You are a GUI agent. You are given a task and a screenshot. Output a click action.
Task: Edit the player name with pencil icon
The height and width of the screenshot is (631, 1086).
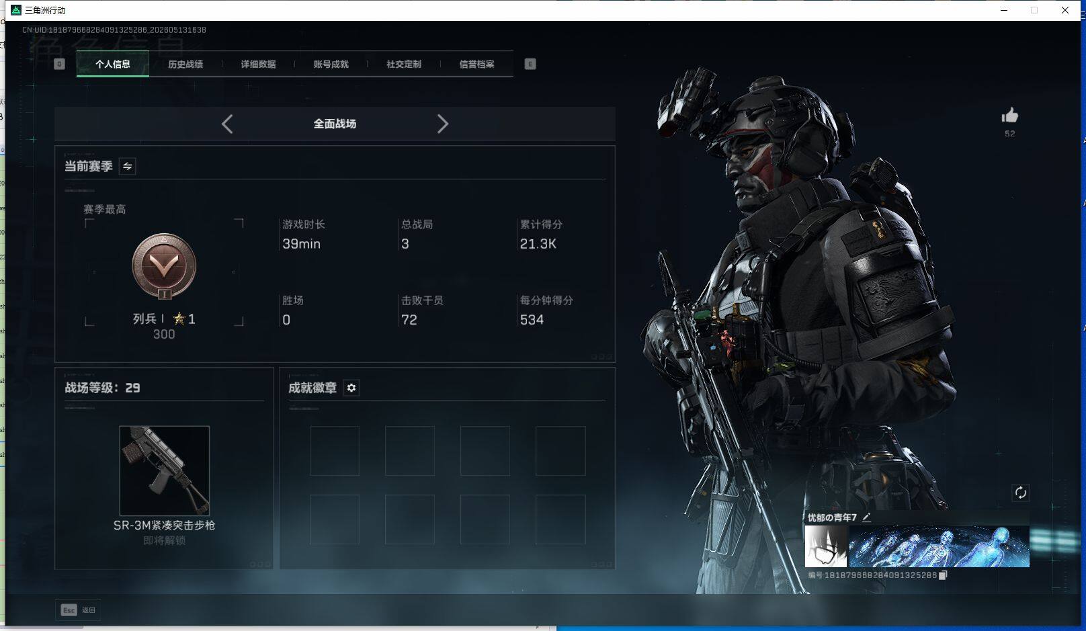pos(866,517)
